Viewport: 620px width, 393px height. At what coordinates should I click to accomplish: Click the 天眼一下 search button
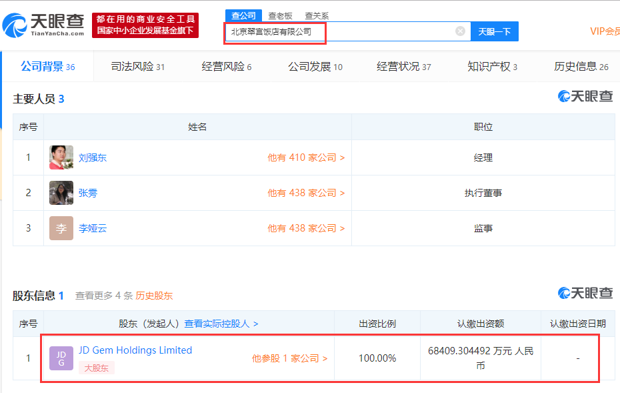point(494,31)
